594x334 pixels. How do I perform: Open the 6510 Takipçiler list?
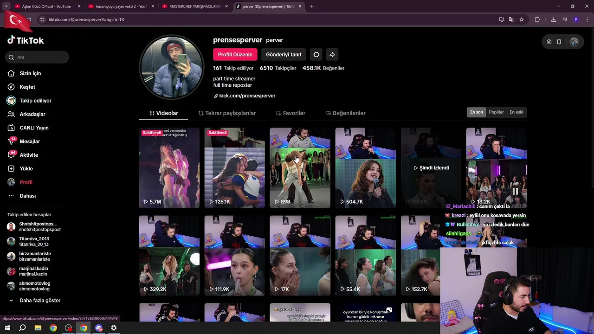[278, 68]
